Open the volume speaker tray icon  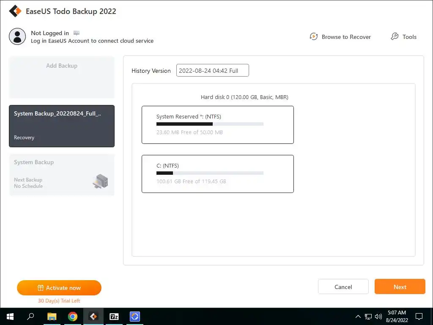pyautogui.click(x=378, y=317)
